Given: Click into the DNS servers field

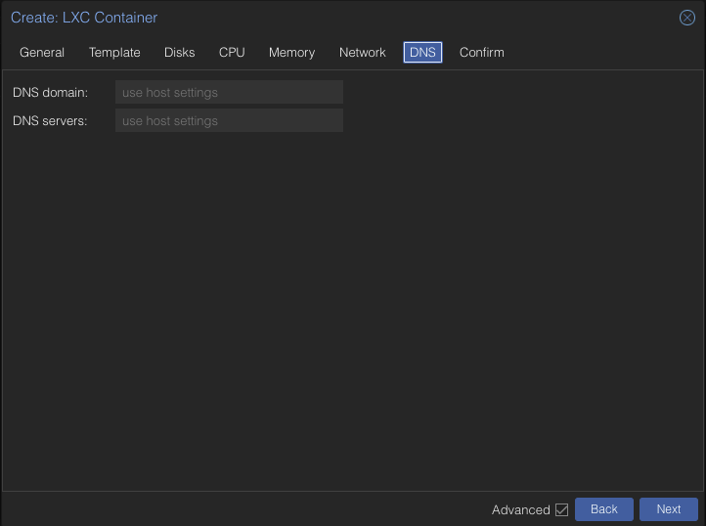Looking at the screenshot, I should pyautogui.click(x=229, y=121).
